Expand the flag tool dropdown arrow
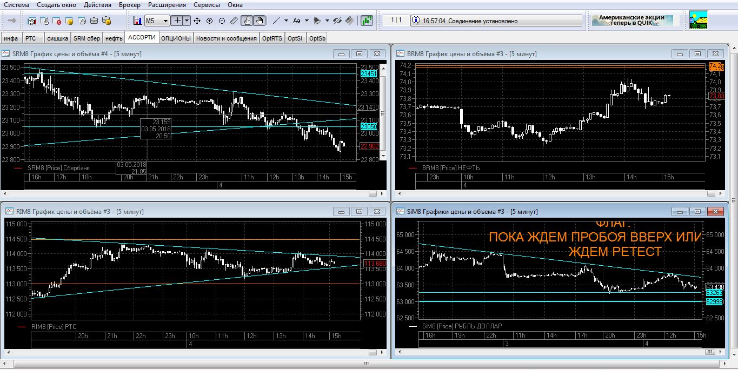738x370 pixels. click(x=327, y=21)
